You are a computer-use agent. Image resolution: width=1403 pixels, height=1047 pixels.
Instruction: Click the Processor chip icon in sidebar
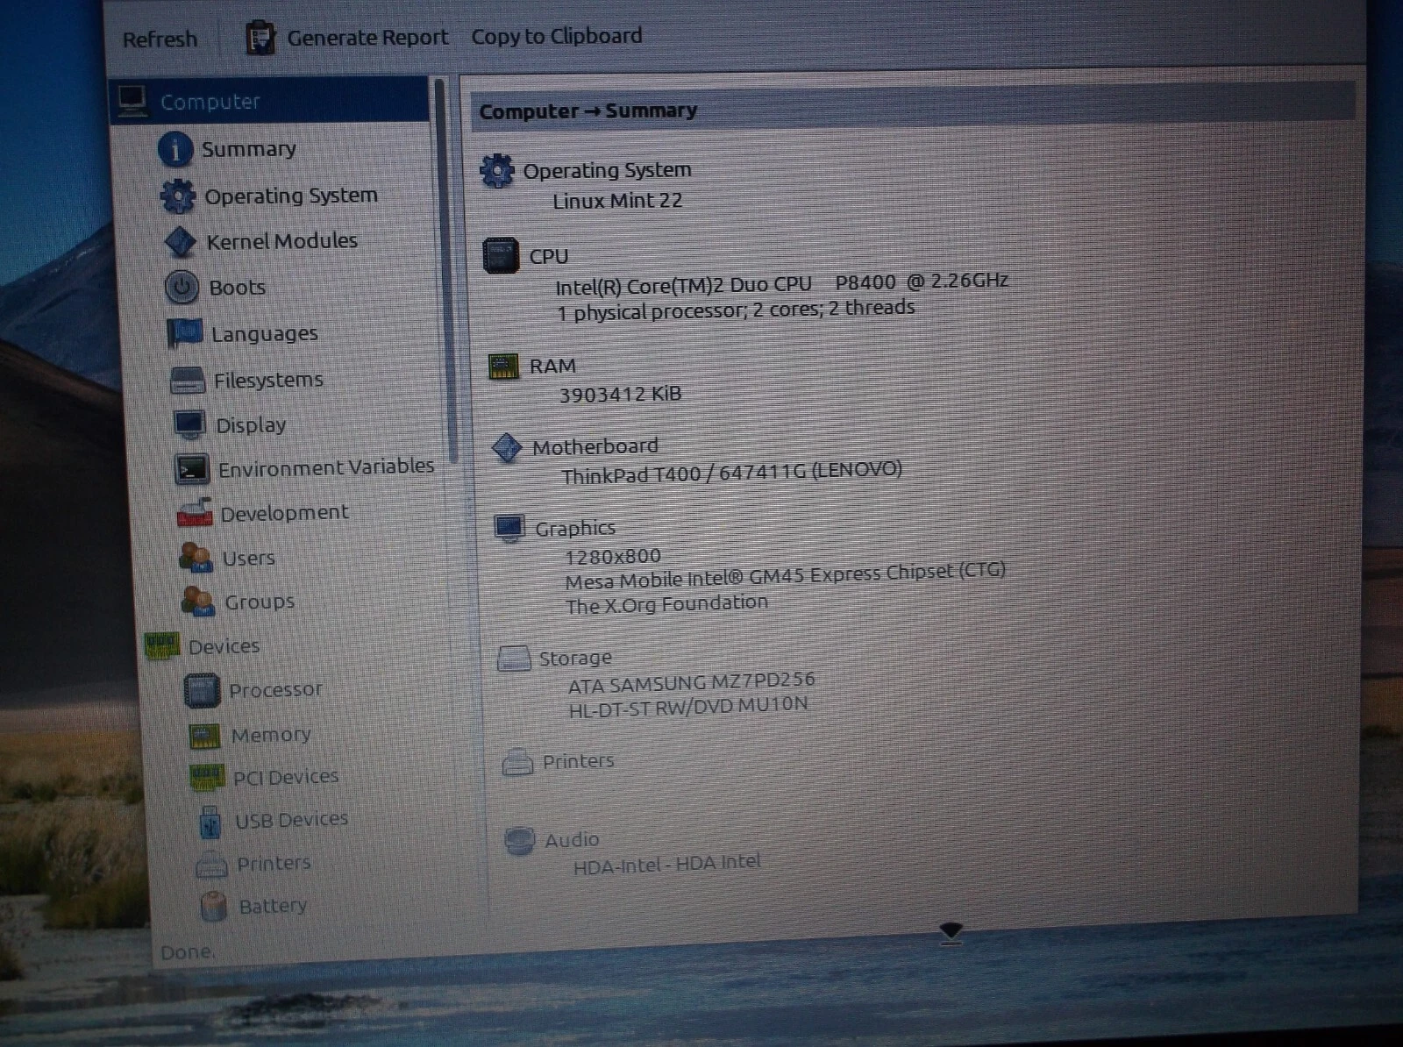202,691
